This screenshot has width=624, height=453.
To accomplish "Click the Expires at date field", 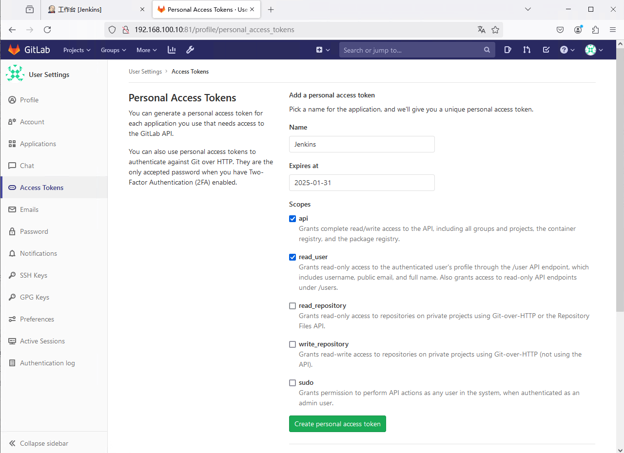I will coord(362,183).
